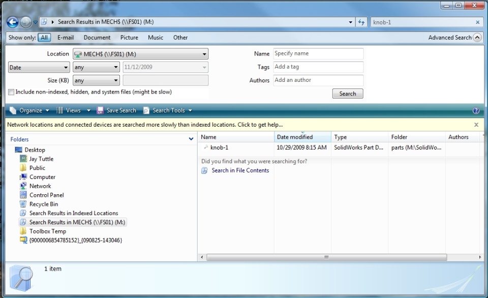Click into the knob-1 search field
Screen dimensions: 488x298
pos(422,22)
